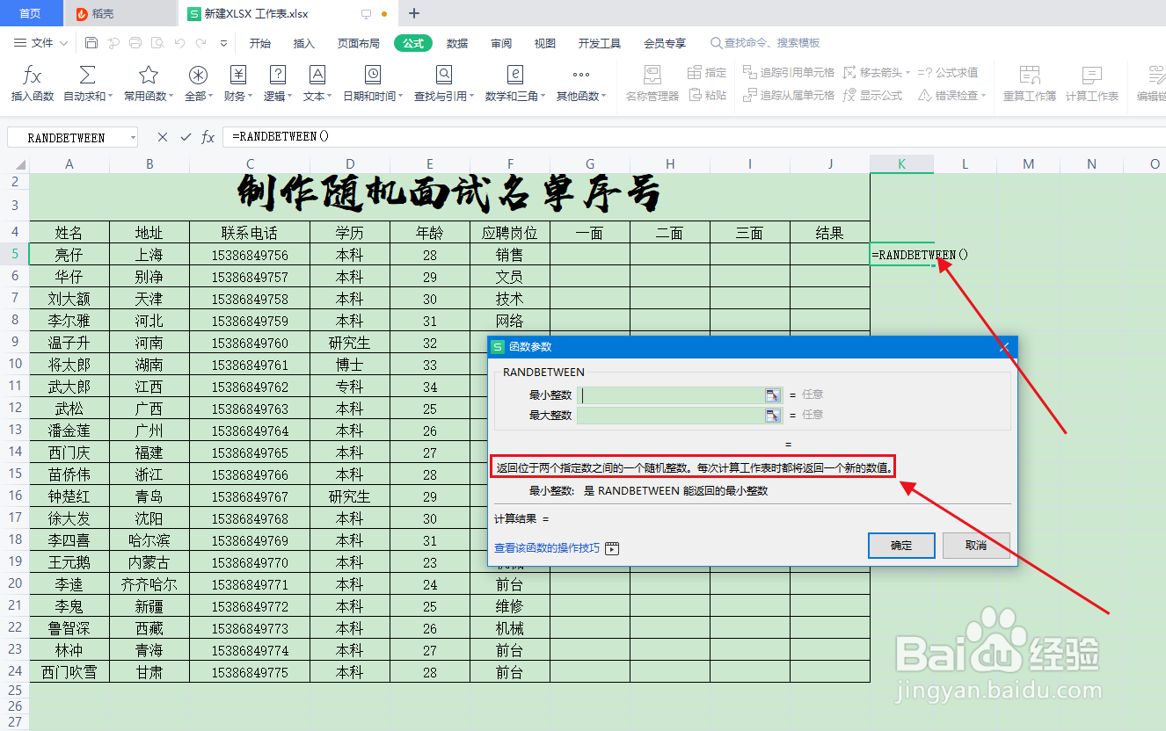
Task: Click 追踪从属单元格 icon
Action: pyautogui.click(x=750, y=95)
